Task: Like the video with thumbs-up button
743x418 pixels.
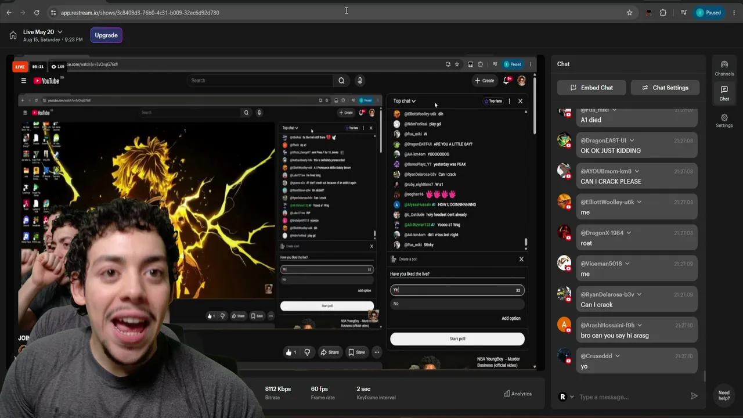Action: point(291,352)
